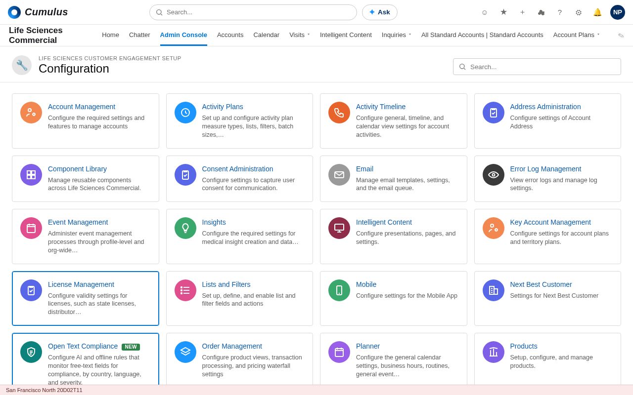
Task: Click the Lists and Filters icon
Action: 185,290
